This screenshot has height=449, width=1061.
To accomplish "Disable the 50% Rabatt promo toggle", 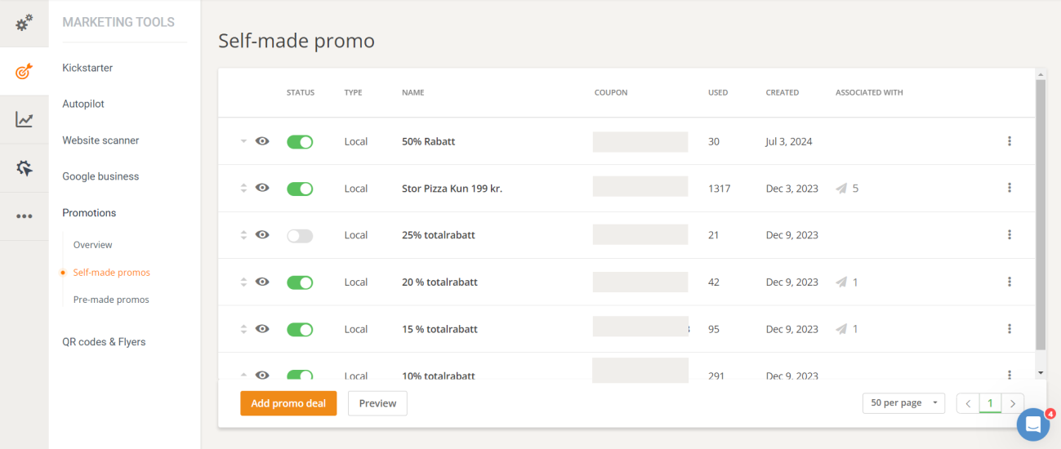I will (300, 142).
